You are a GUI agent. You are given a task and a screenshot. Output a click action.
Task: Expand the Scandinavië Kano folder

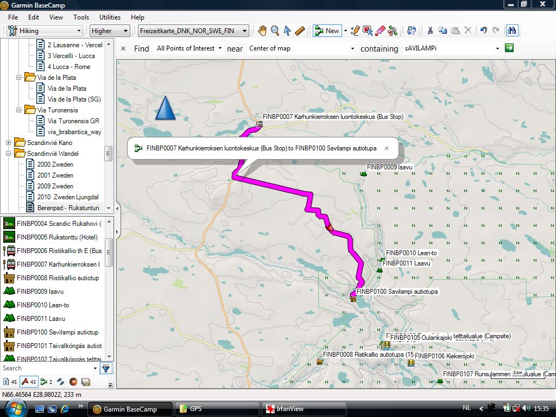coord(8,143)
